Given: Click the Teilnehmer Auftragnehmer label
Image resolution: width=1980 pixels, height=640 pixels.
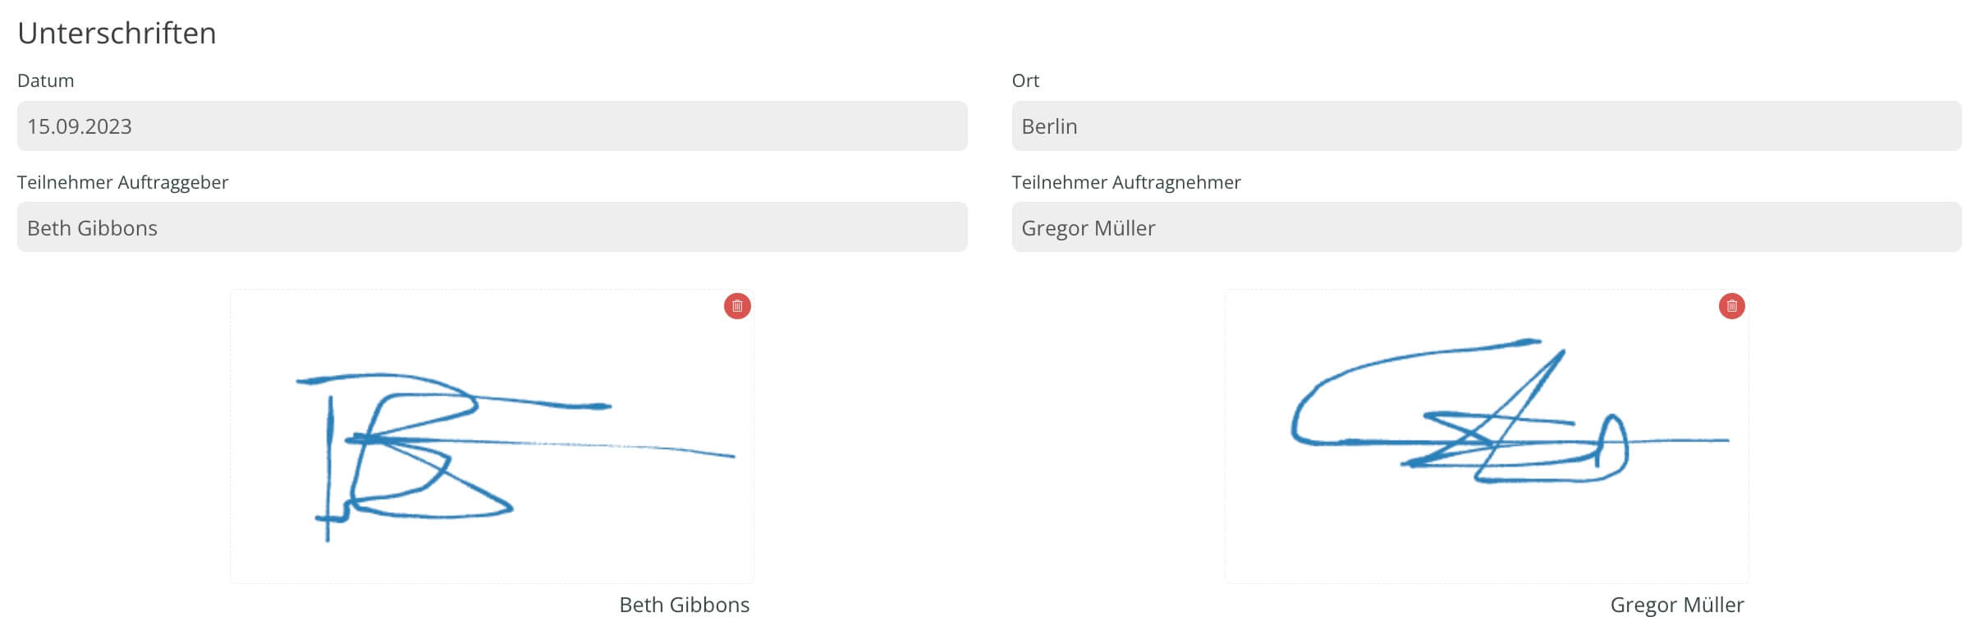Looking at the screenshot, I should [1125, 182].
